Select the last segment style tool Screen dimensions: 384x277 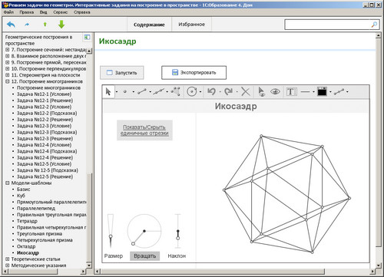(339, 91)
